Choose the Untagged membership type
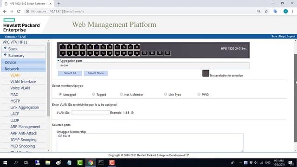 (x=60, y=94)
